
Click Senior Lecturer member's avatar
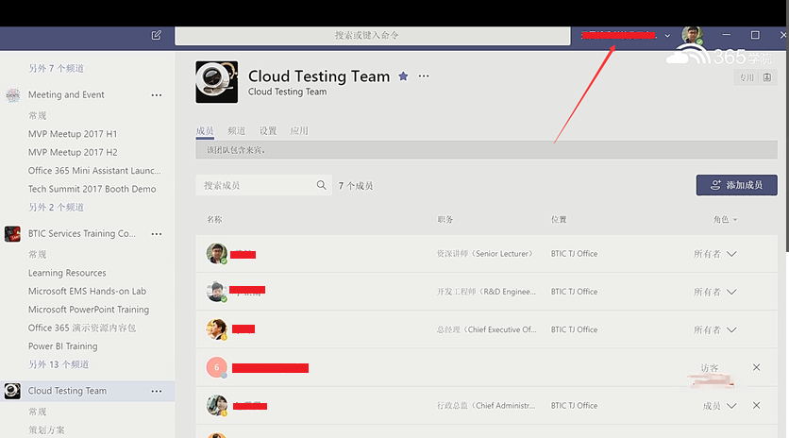pyautogui.click(x=216, y=253)
